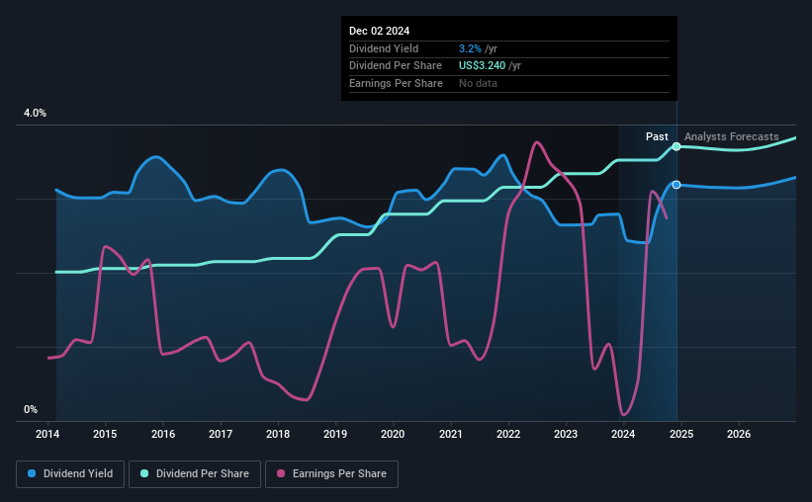Click the 2016 x-axis label

pos(162,434)
